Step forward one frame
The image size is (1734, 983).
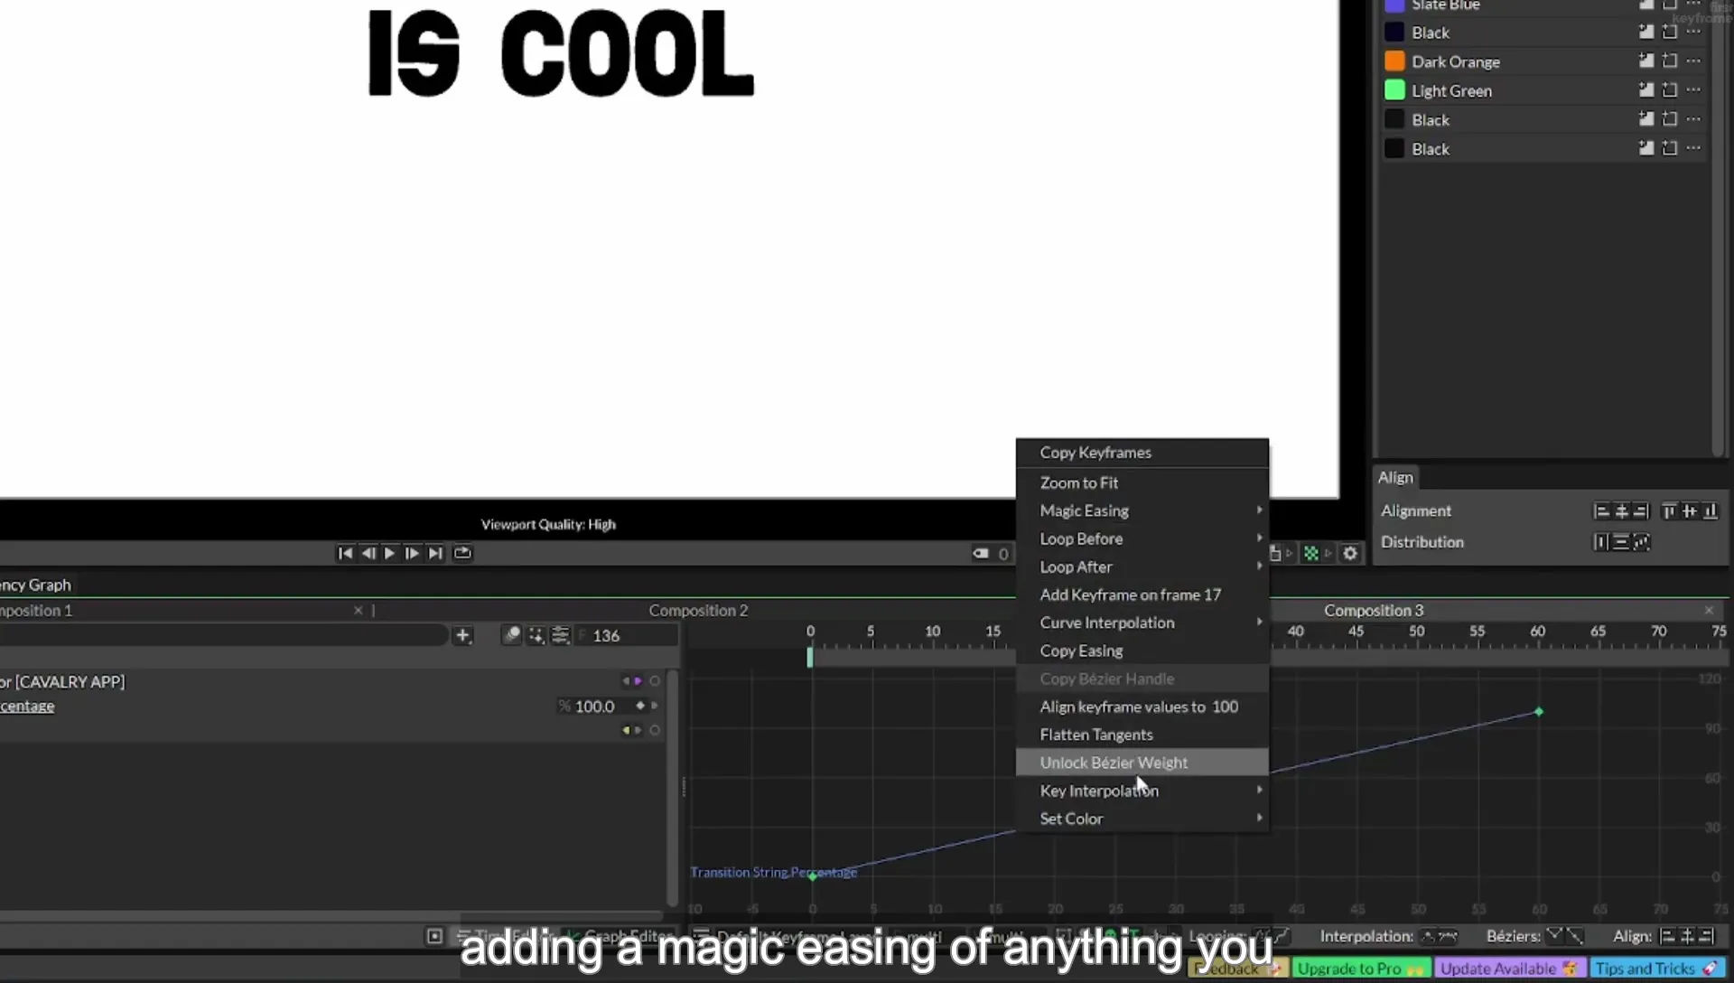(412, 553)
